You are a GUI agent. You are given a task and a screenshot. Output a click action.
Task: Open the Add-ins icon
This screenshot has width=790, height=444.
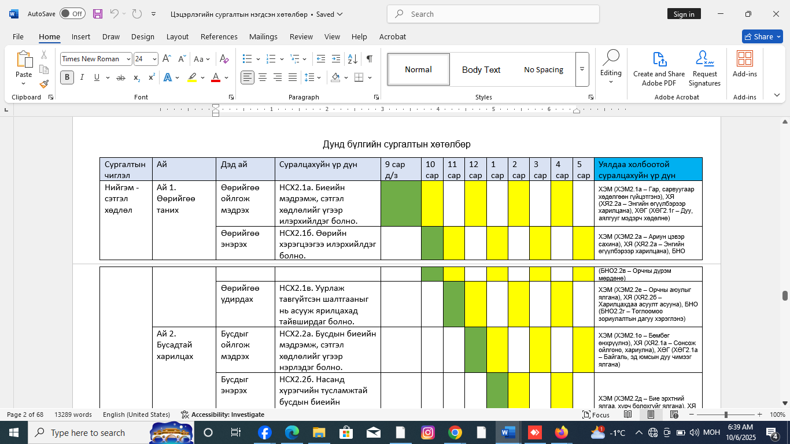tap(744, 59)
